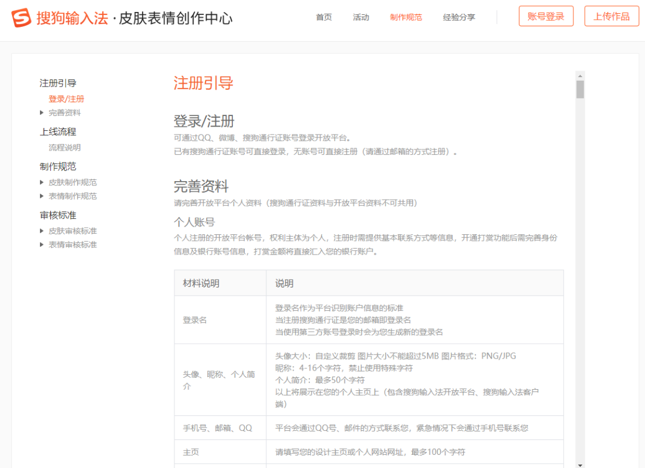Open 皮肤审核标准 sidebar link
This screenshot has width=645, height=468.
click(x=73, y=231)
